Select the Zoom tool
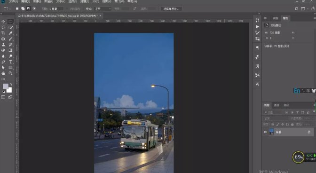The height and width of the screenshot is (173, 316). coord(11,73)
